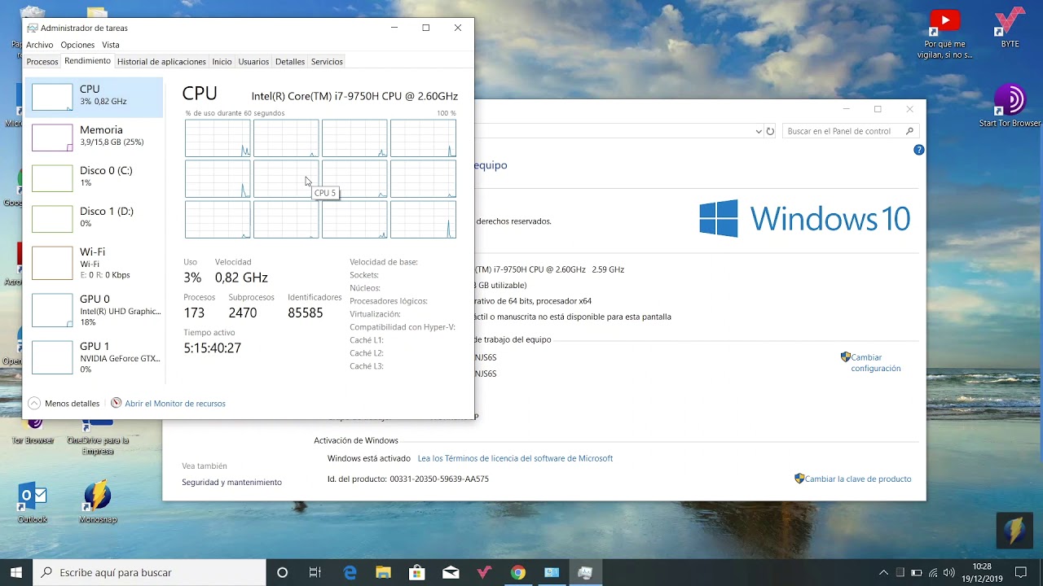
Task: Select the Memoria performance item
Action: pyautogui.click(x=95, y=137)
